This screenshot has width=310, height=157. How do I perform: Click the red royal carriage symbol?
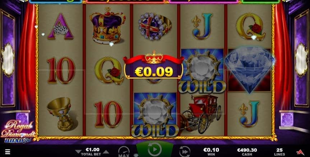tap(201, 114)
